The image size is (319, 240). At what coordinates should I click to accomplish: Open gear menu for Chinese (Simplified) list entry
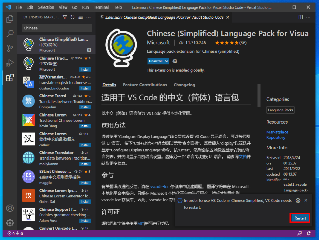click(89, 50)
